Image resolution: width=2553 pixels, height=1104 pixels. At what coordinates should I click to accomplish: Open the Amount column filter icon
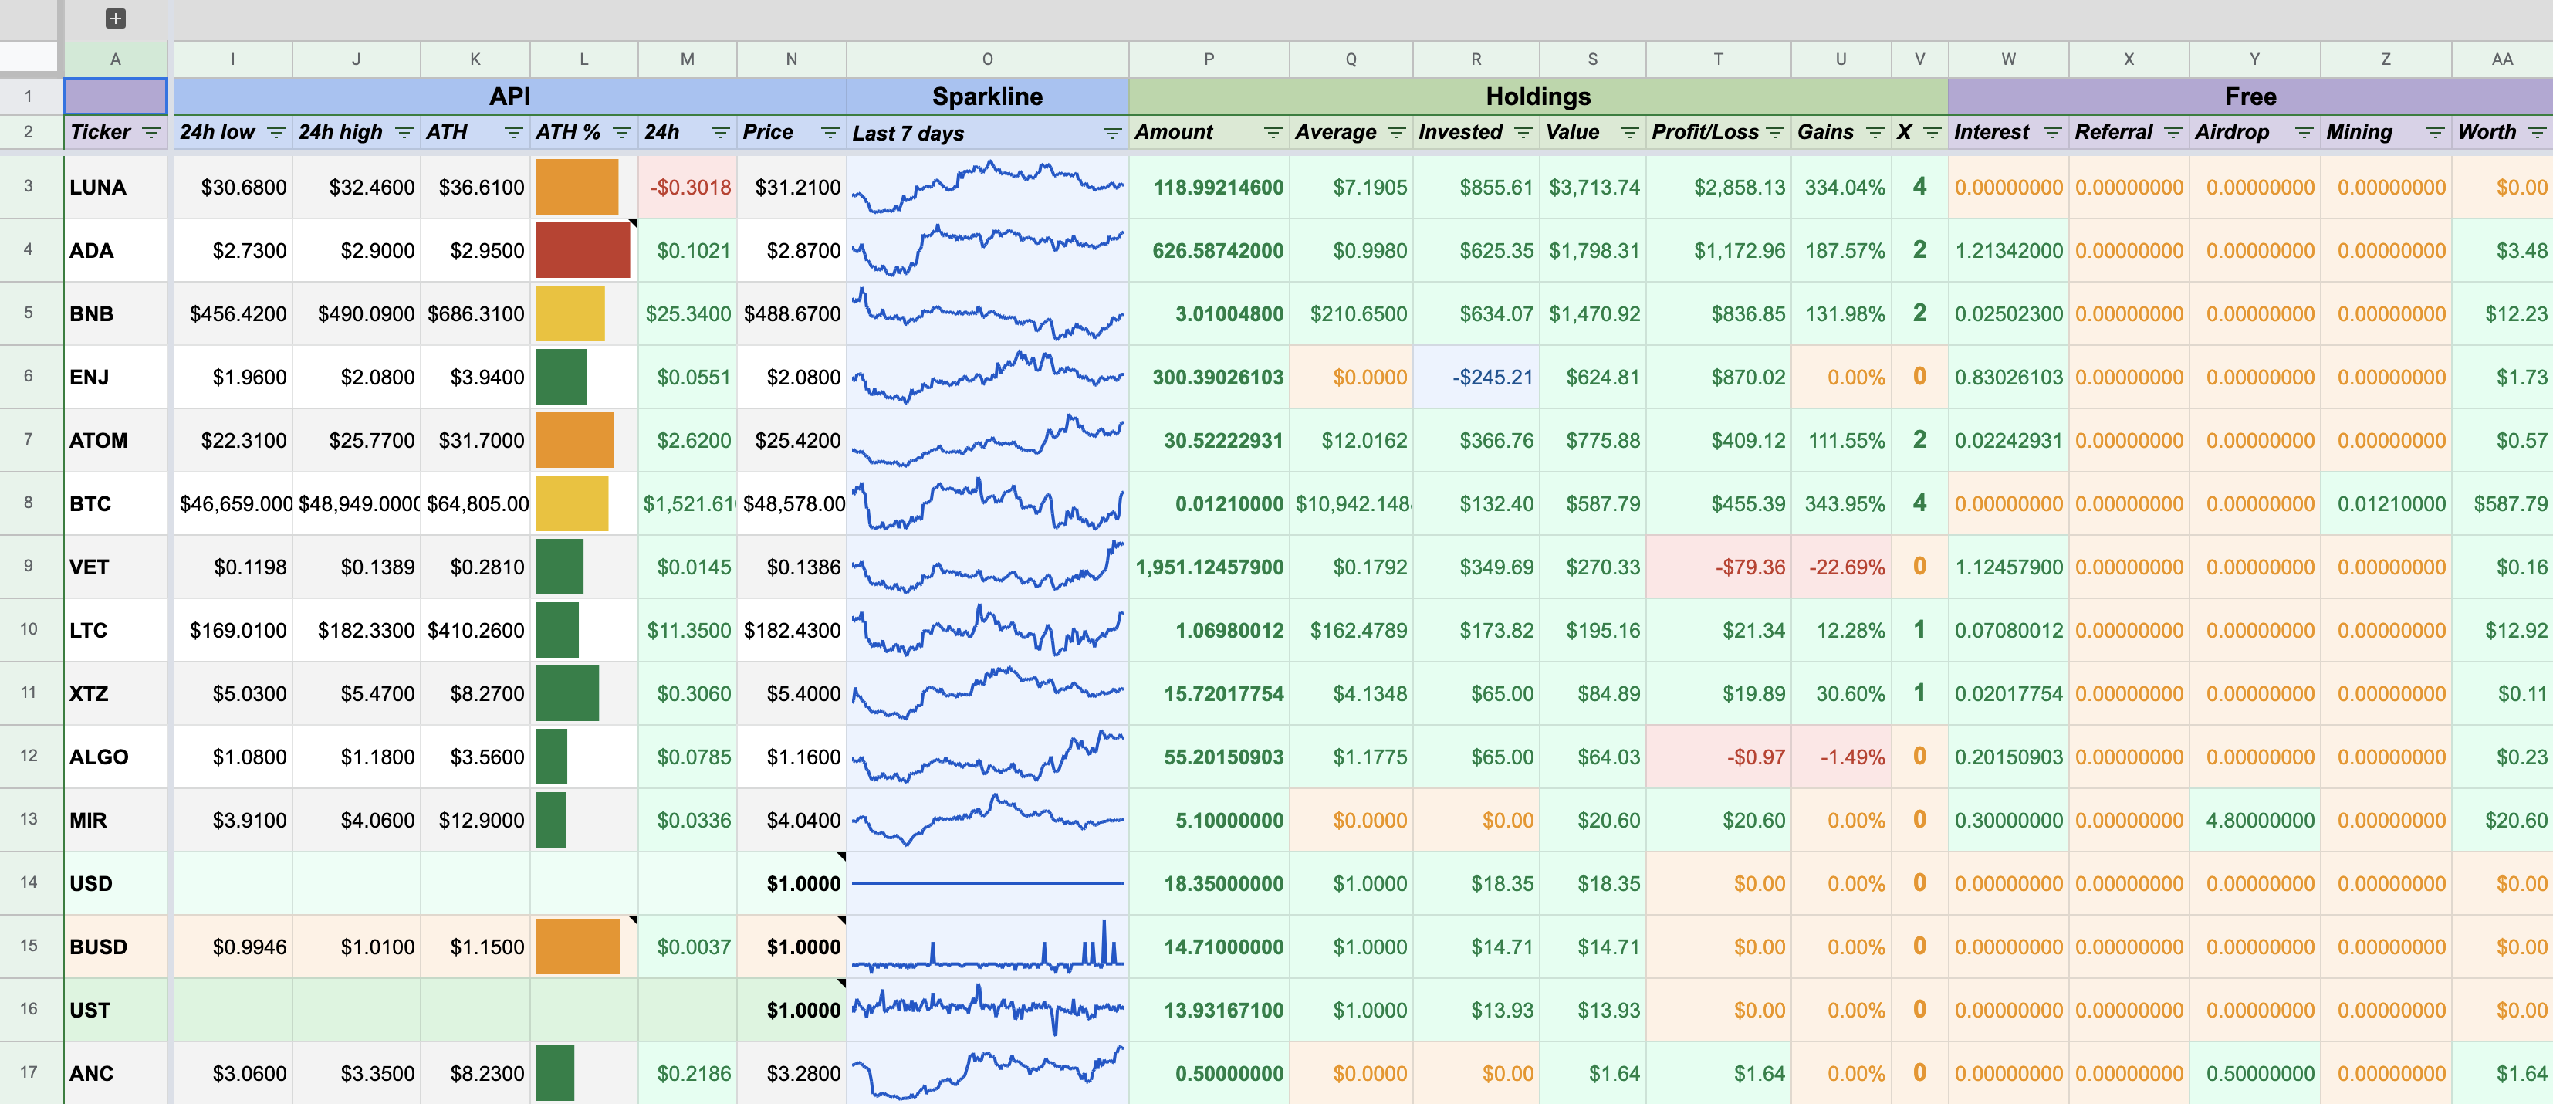coord(1273,133)
